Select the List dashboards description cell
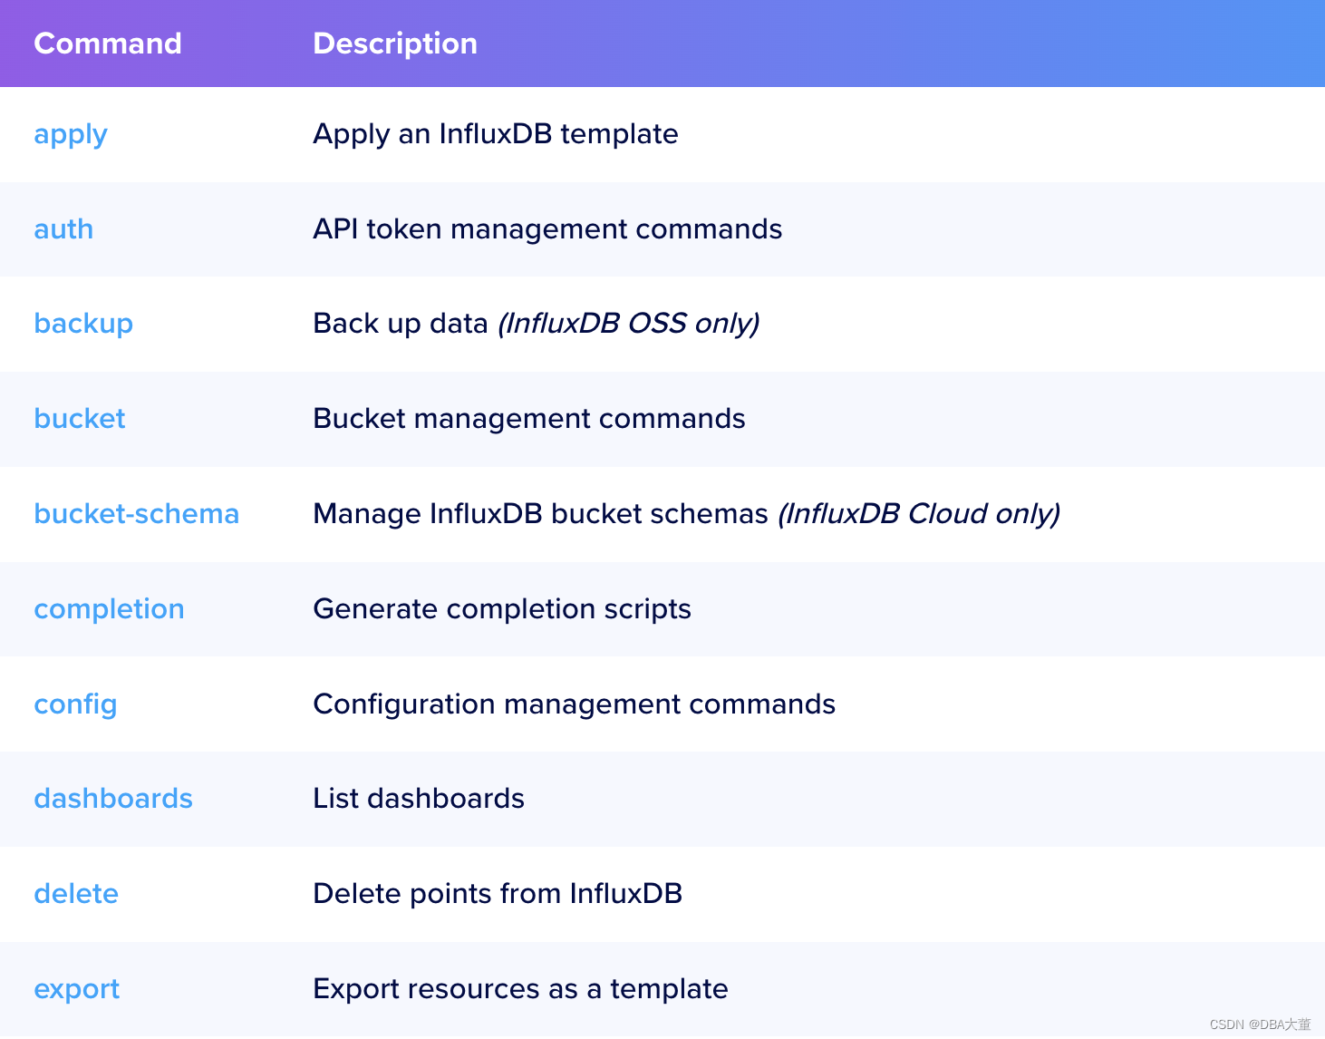Image resolution: width=1325 pixels, height=1039 pixels. tap(419, 799)
